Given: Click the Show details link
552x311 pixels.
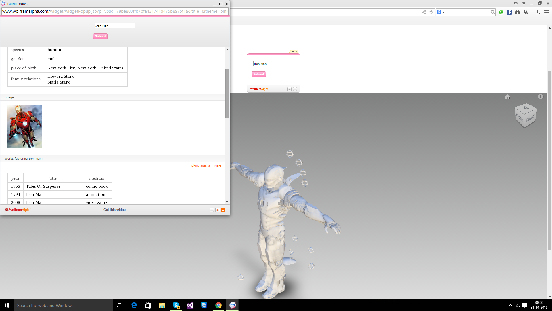Looking at the screenshot, I should (x=201, y=166).
